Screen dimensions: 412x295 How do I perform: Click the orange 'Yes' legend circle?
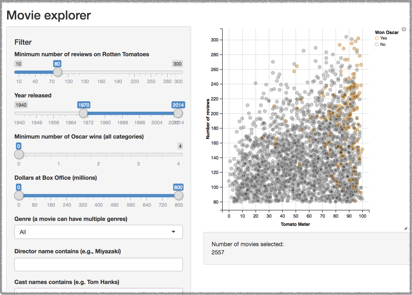pos(377,38)
